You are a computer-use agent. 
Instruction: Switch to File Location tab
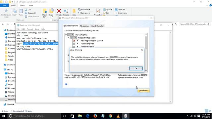(x=85, y=26)
